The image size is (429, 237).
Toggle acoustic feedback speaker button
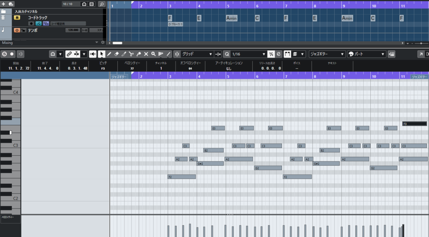93,54
